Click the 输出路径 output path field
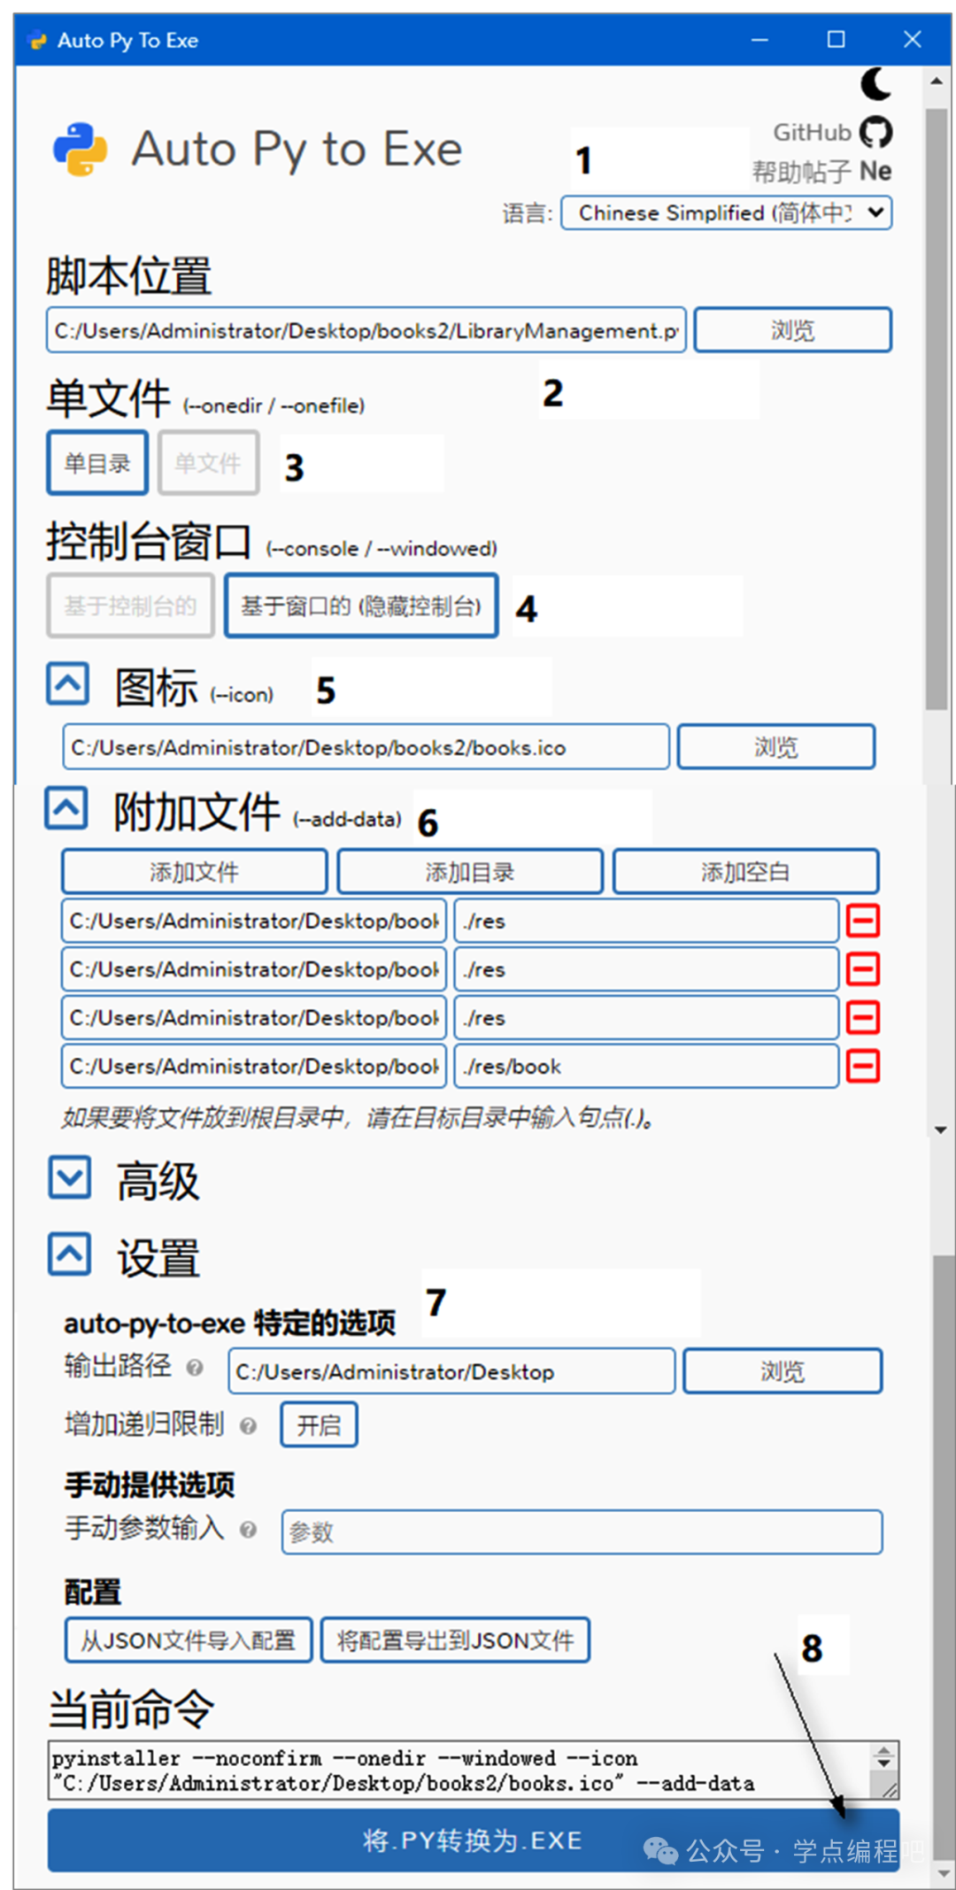 coord(451,1371)
